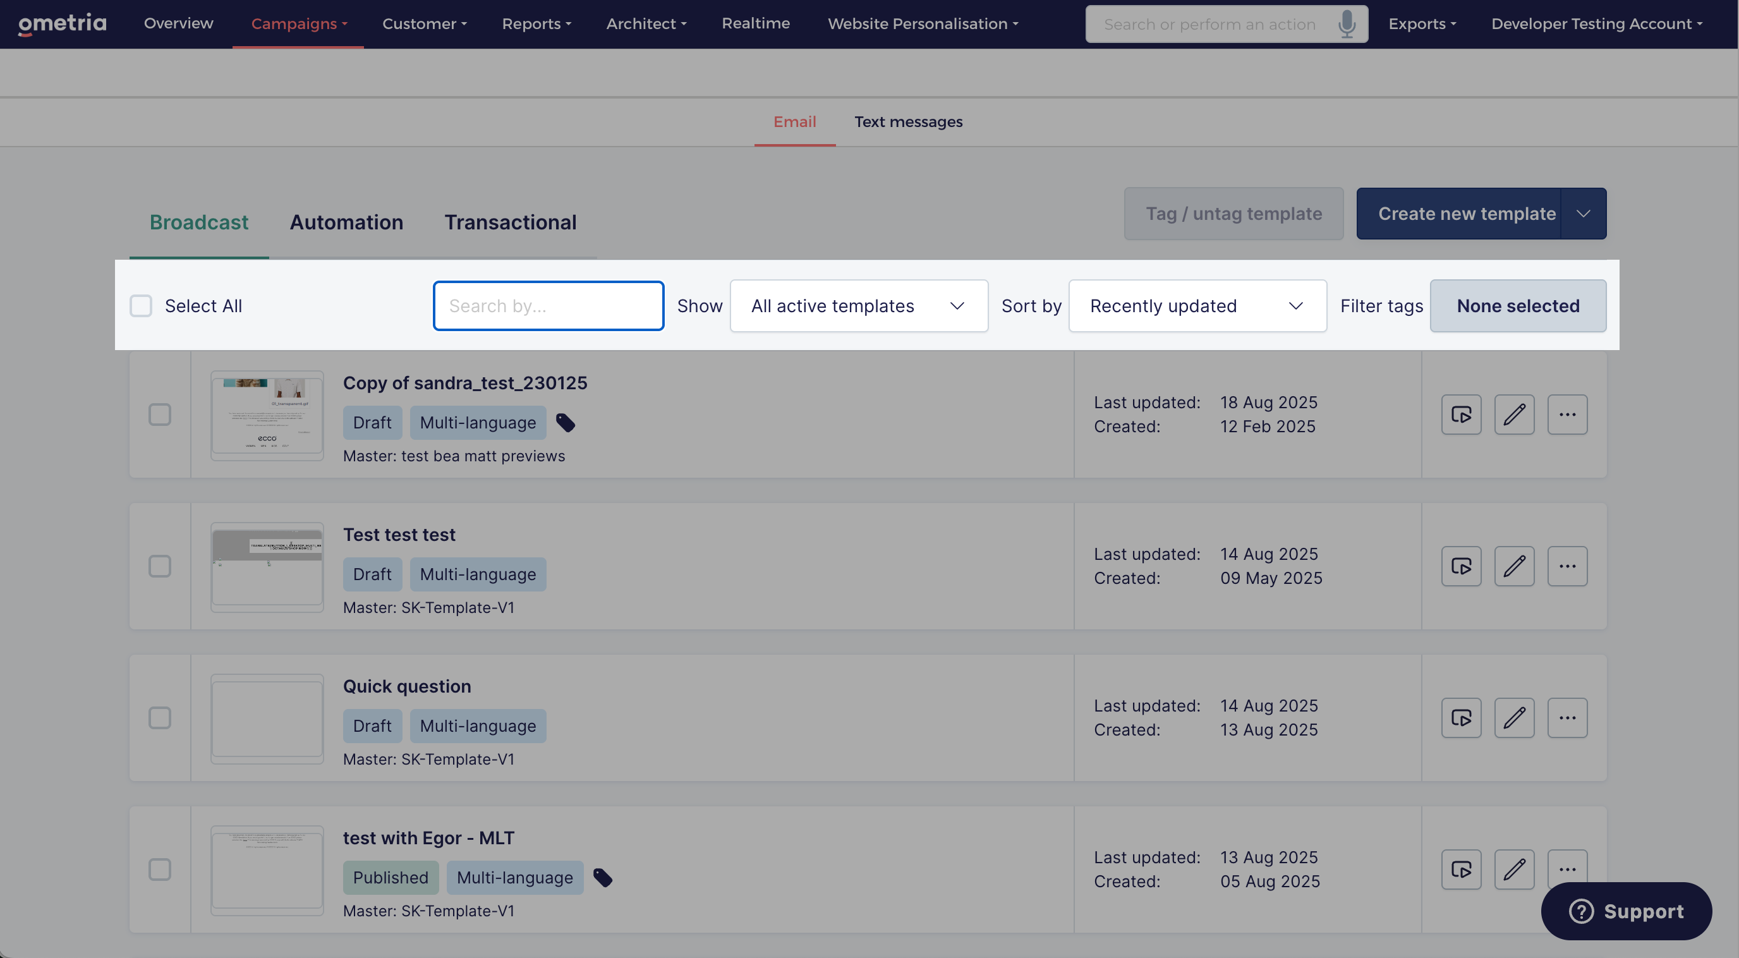Open more options for Copy of sandra_test_230125
This screenshot has width=1739, height=958.
(1567, 415)
